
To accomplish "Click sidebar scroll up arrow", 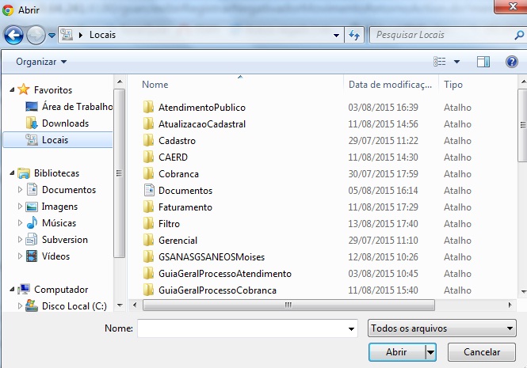I will pyautogui.click(x=120, y=82).
